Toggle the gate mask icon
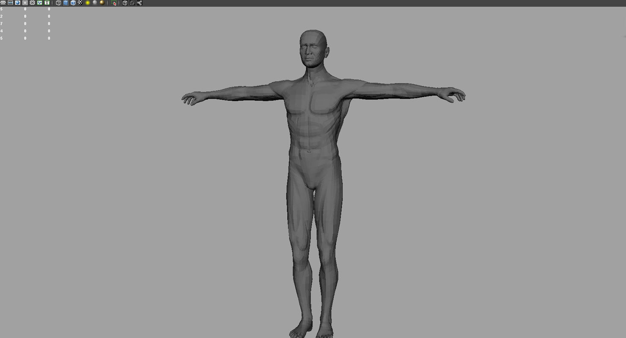 25,3
